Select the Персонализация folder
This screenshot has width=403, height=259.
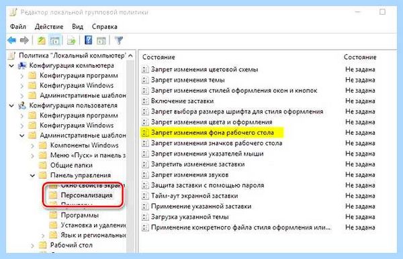point(87,195)
